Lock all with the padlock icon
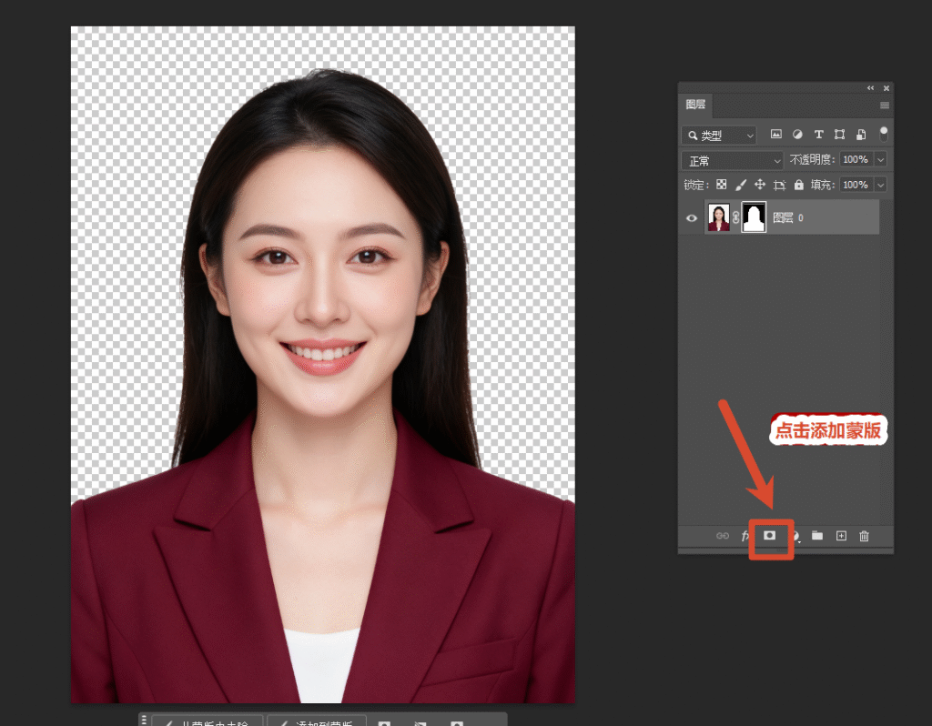 [799, 185]
